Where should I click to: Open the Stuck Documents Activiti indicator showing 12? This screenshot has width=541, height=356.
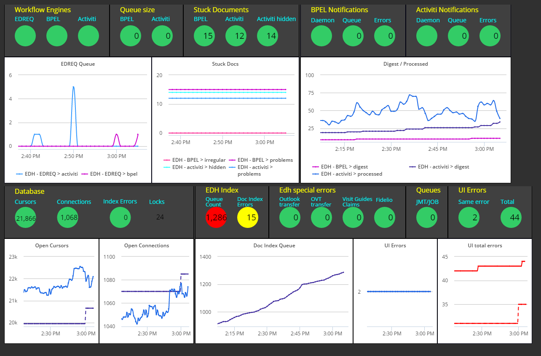[x=236, y=36]
